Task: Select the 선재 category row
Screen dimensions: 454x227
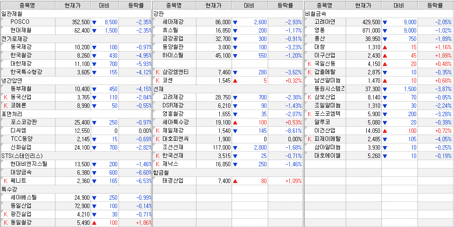Action: 228,89
